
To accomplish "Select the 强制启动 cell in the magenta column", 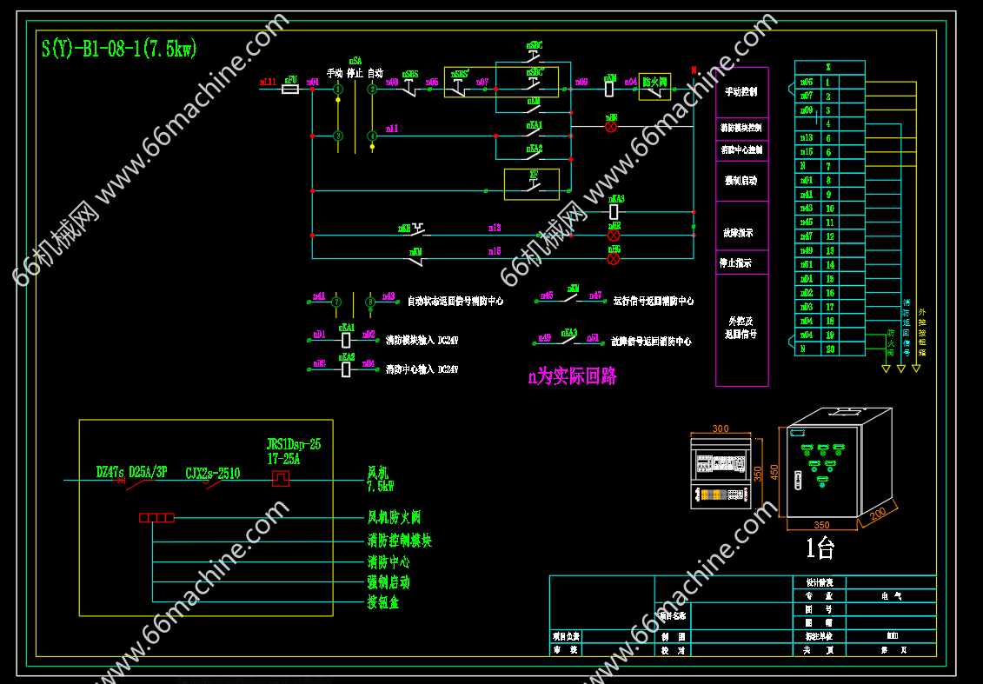I will click(x=741, y=181).
